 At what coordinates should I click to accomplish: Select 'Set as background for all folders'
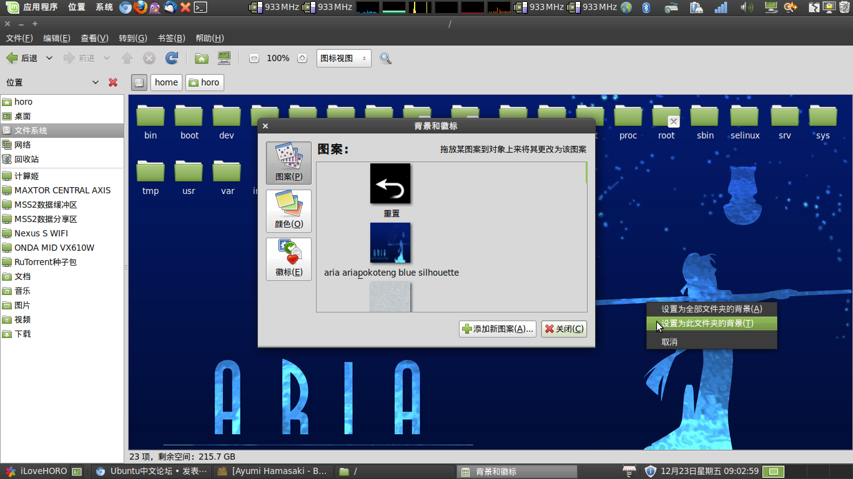click(712, 309)
